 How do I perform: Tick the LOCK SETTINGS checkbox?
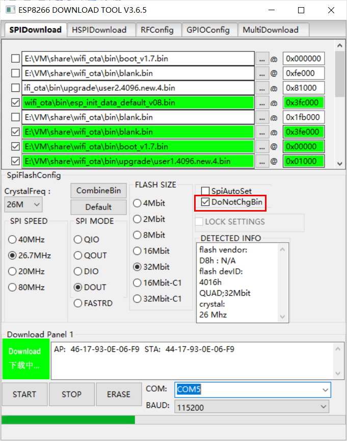click(x=199, y=222)
